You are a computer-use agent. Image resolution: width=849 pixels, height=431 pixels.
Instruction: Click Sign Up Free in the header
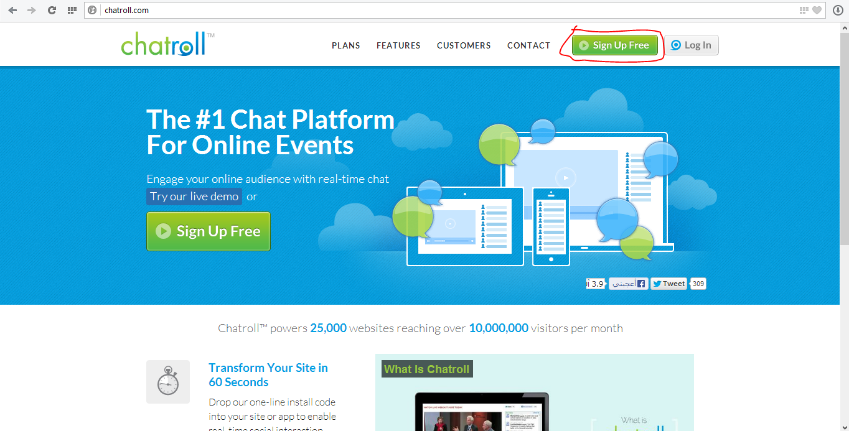pyautogui.click(x=615, y=45)
